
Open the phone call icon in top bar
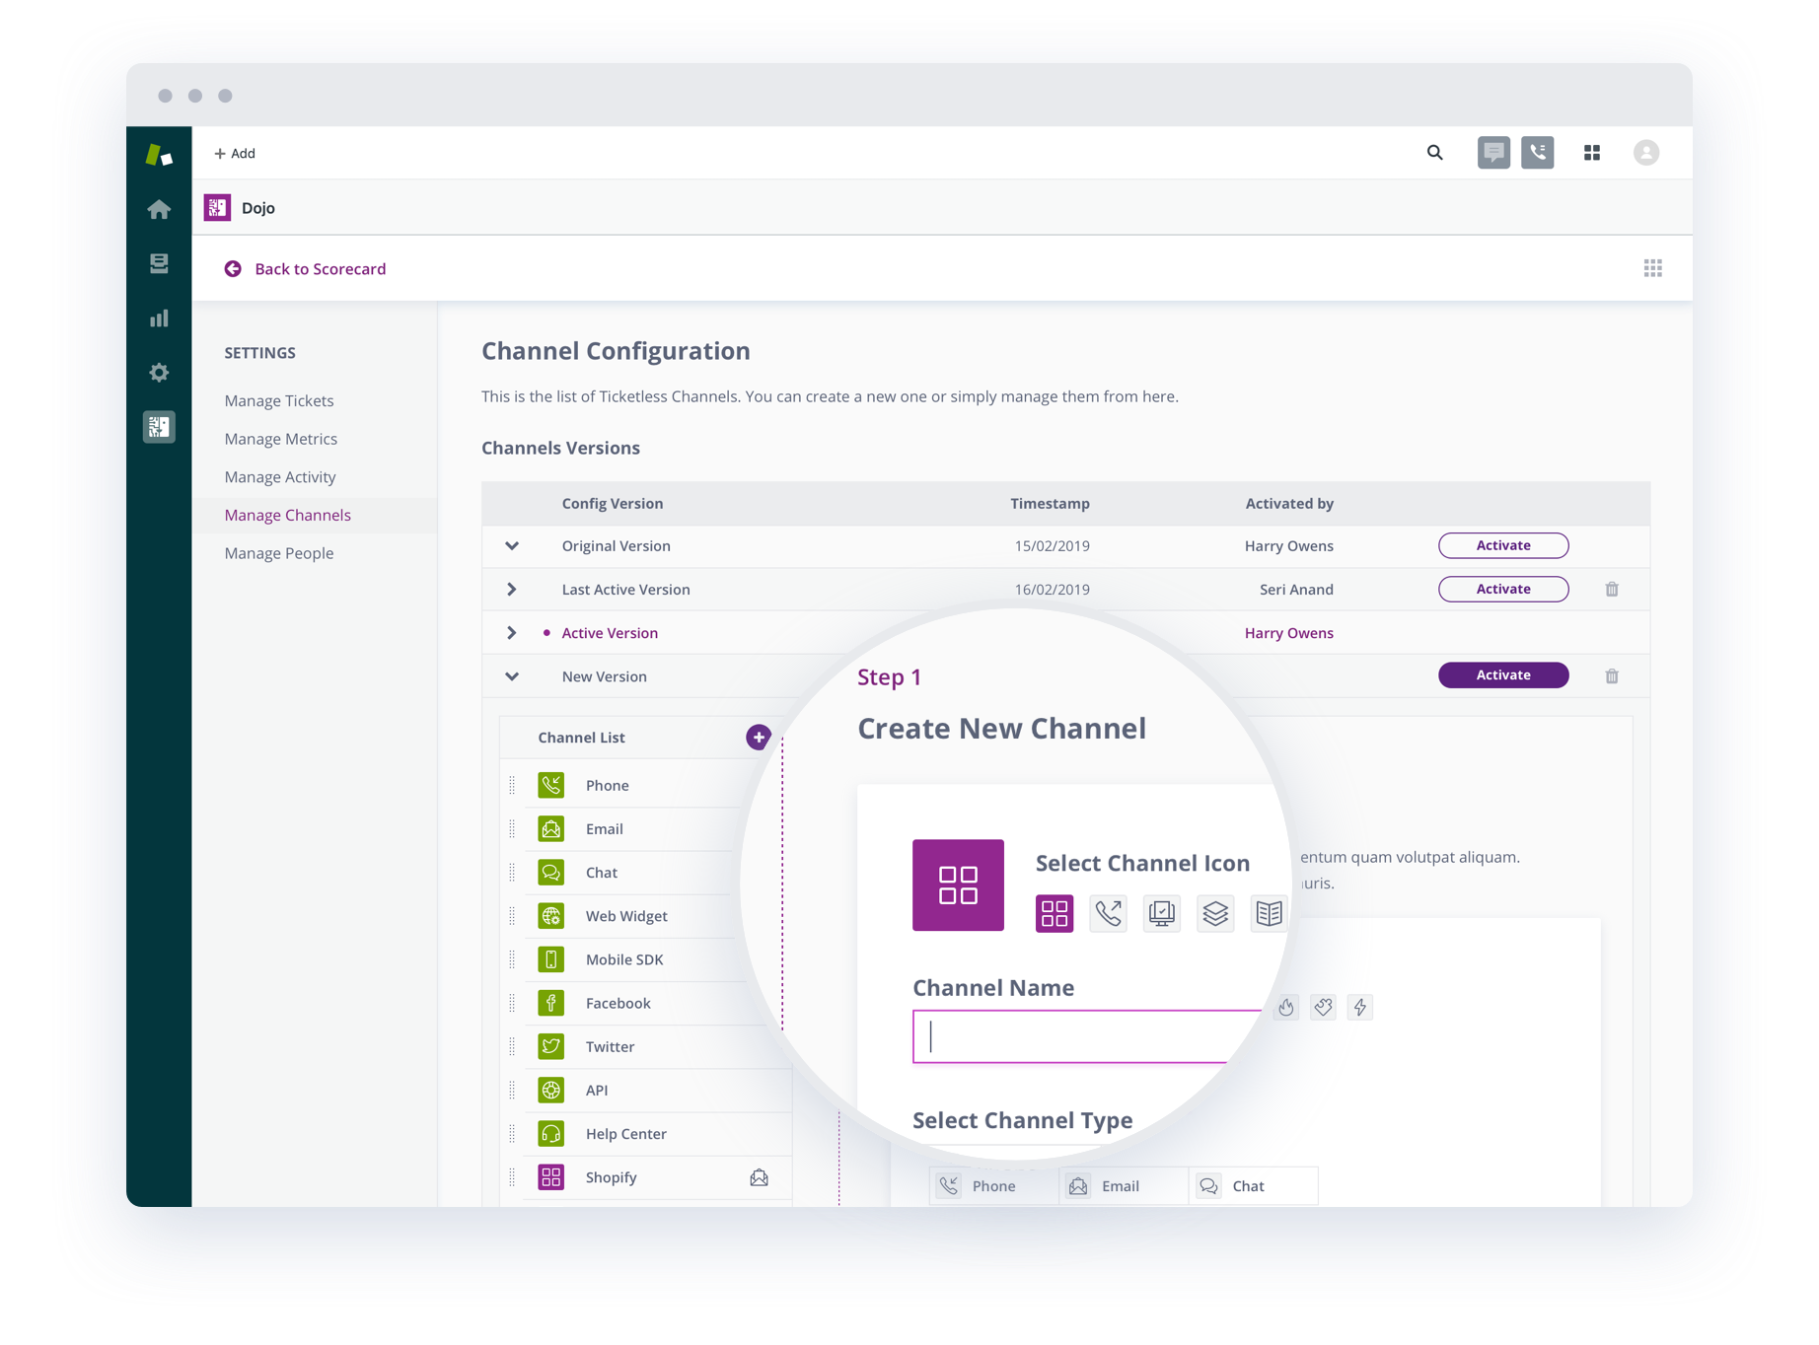click(x=1537, y=153)
